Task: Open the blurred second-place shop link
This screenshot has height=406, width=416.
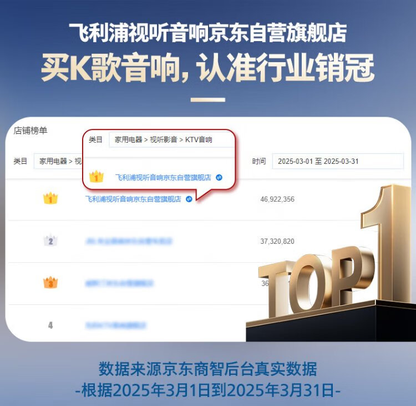Action: click(129, 241)
